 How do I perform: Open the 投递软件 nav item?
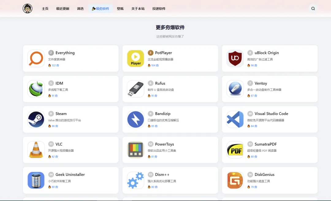click(159, 9)
